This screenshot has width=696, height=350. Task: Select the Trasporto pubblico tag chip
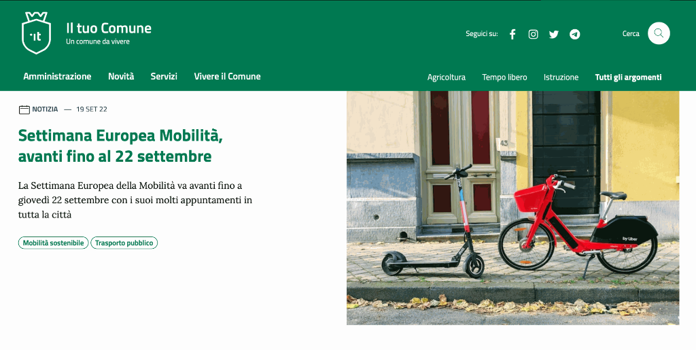point(124,243)
